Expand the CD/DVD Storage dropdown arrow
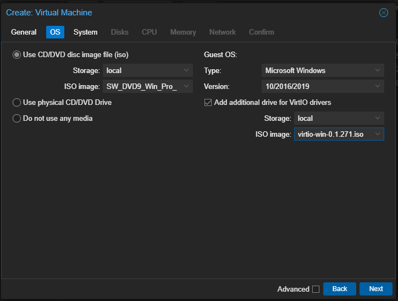Screen dimensions: 398x301 click(x=186, y=71)
